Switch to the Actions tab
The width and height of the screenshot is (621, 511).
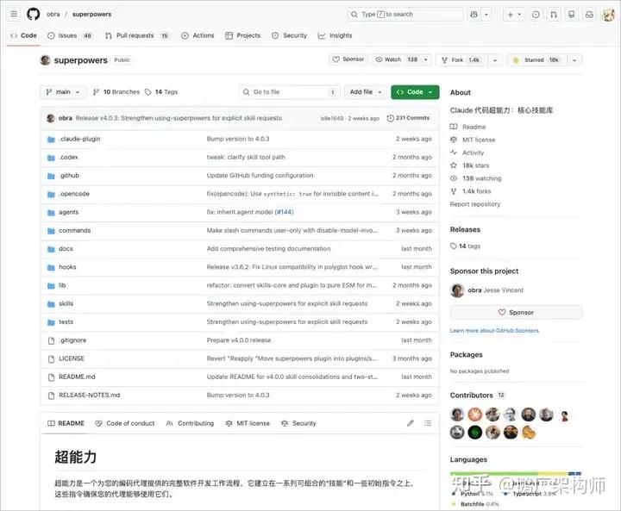tap(198, 35)
